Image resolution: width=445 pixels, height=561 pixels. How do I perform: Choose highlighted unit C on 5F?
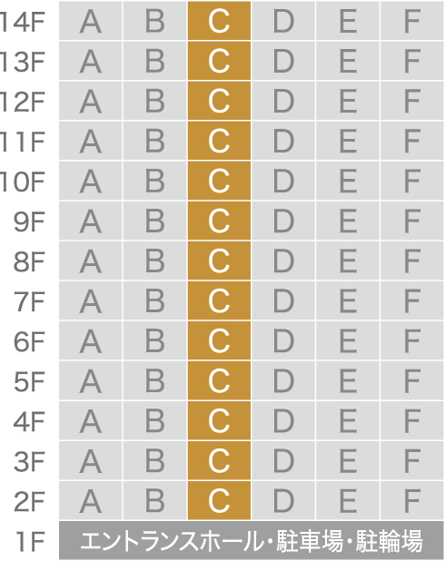(x=219, y=381)
